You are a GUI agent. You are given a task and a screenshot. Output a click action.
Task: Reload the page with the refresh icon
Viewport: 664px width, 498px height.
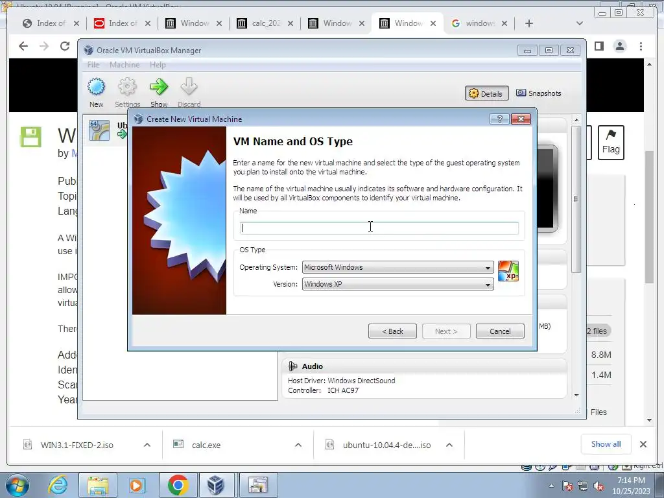pos(65,46)
